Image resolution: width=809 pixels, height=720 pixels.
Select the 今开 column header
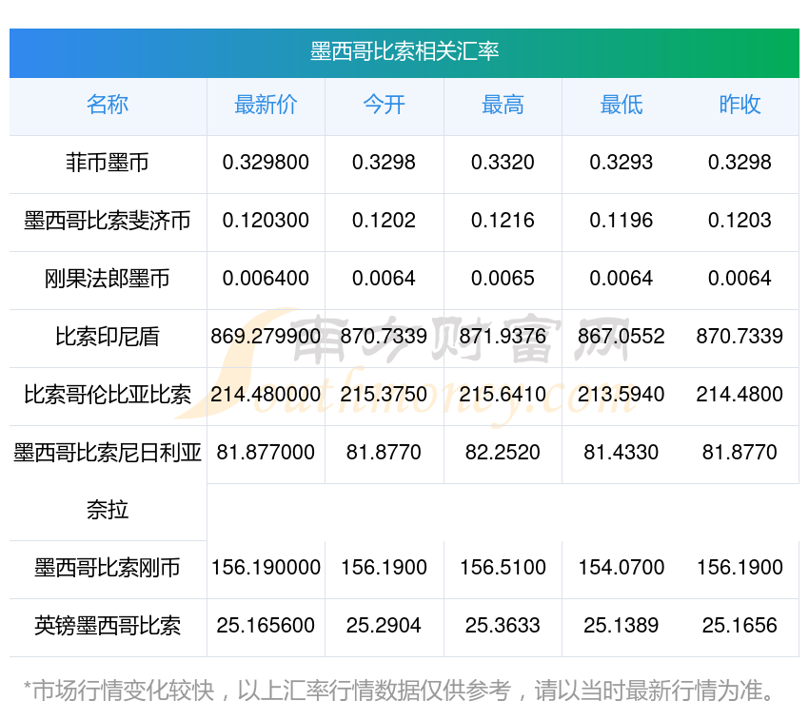384,105
